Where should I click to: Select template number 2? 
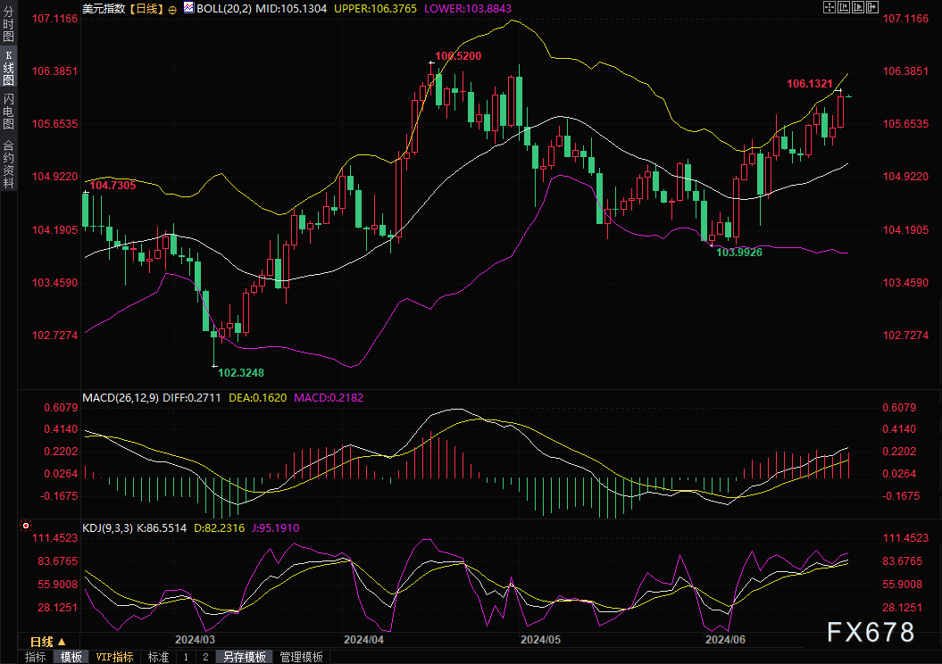click(205, 657)
